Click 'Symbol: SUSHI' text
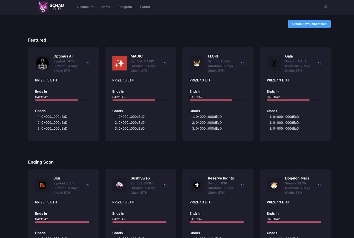354x238 pixels. point(142,183)
